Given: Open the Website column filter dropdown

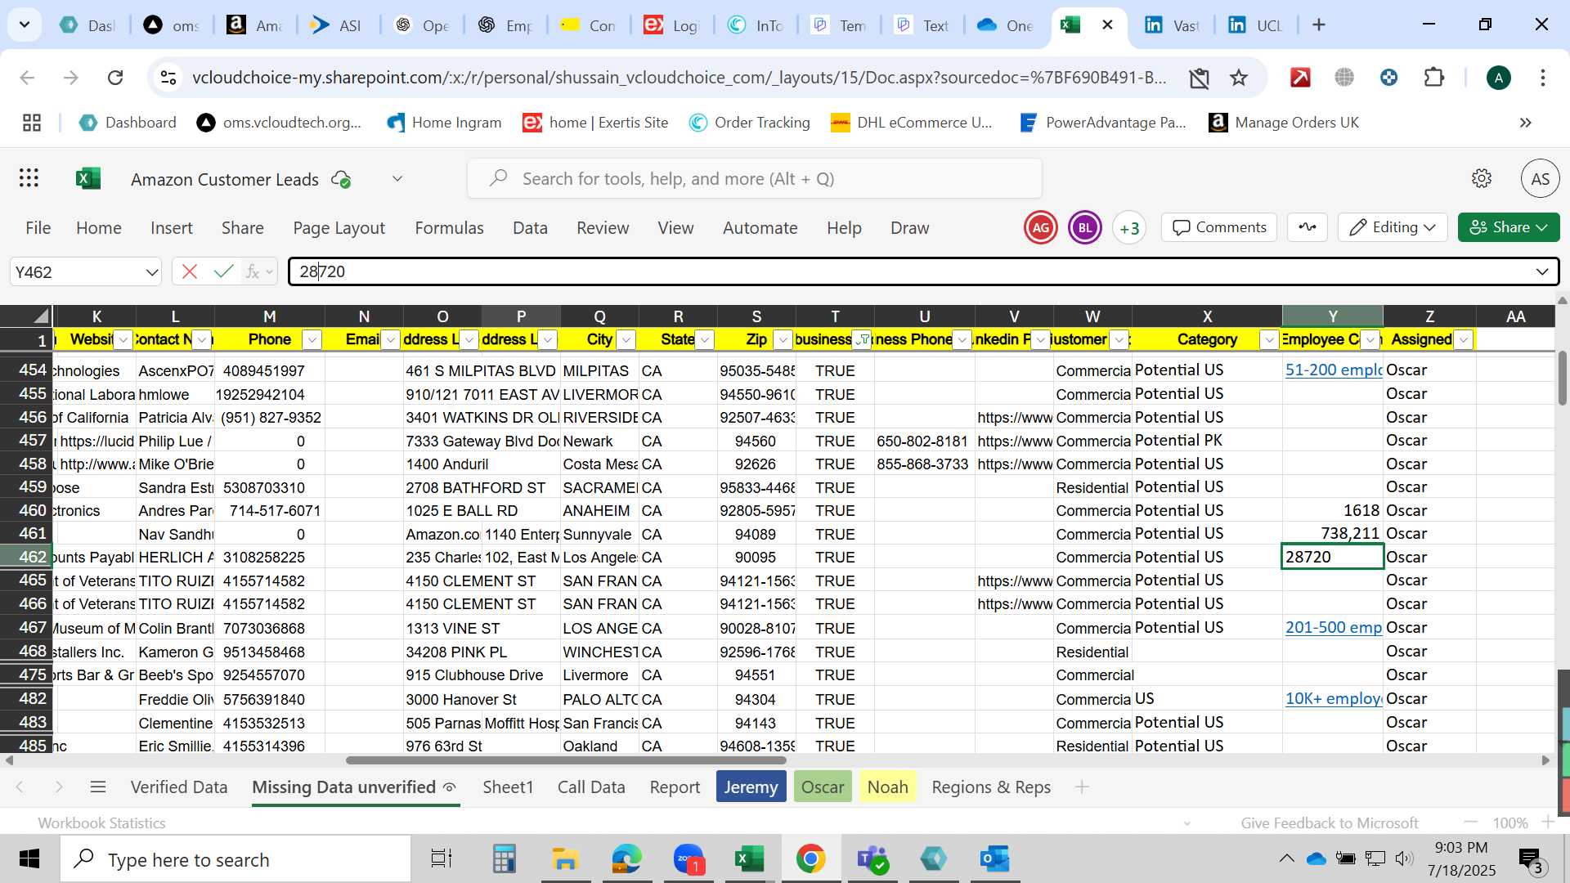Looking at the screenshot, I should click(x=123, y=339).
